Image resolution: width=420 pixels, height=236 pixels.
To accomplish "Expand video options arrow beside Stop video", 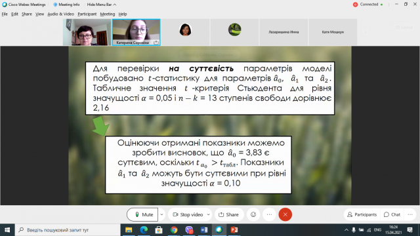I will tap(209, 214).
